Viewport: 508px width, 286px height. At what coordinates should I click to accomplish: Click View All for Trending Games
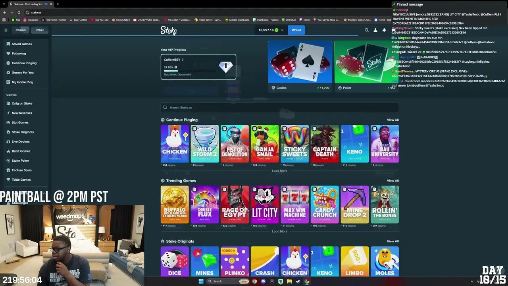[x=393, y=181]
